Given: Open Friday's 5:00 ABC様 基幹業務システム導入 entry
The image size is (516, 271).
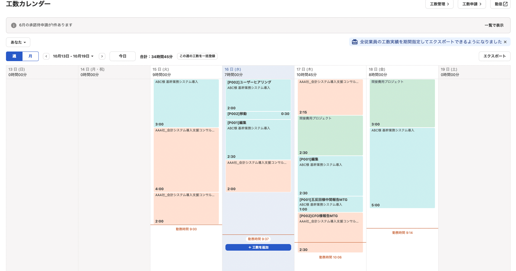Looking at the screenshot, I should (x=402, y=168).
